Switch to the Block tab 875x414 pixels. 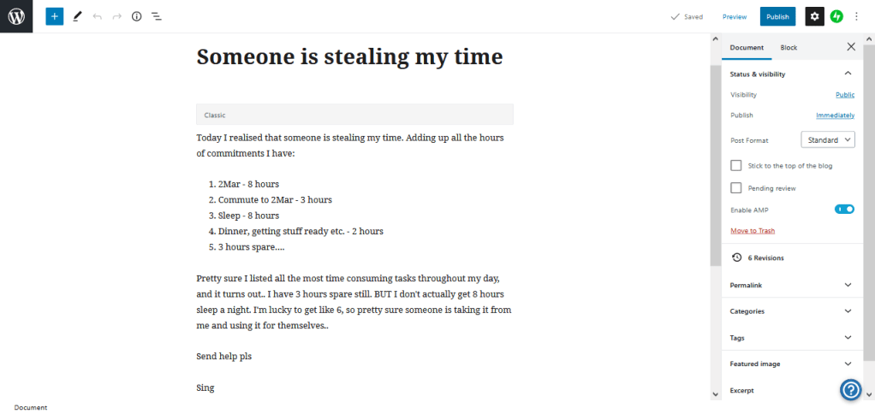[x=789, y=48]
